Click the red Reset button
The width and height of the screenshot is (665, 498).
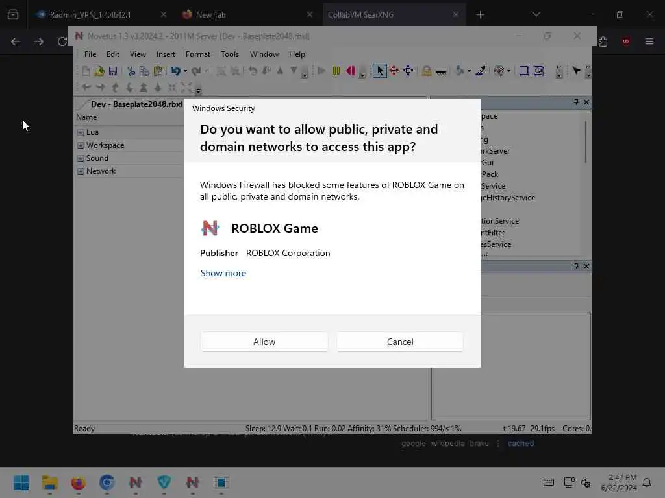pos(350,71)
